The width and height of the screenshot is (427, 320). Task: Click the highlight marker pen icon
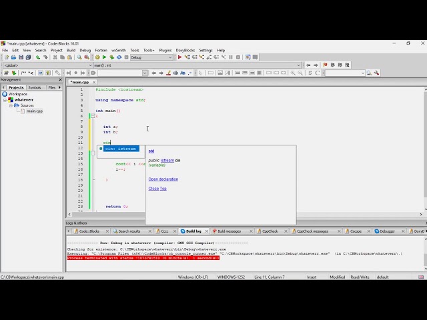[x=169, y=73]
